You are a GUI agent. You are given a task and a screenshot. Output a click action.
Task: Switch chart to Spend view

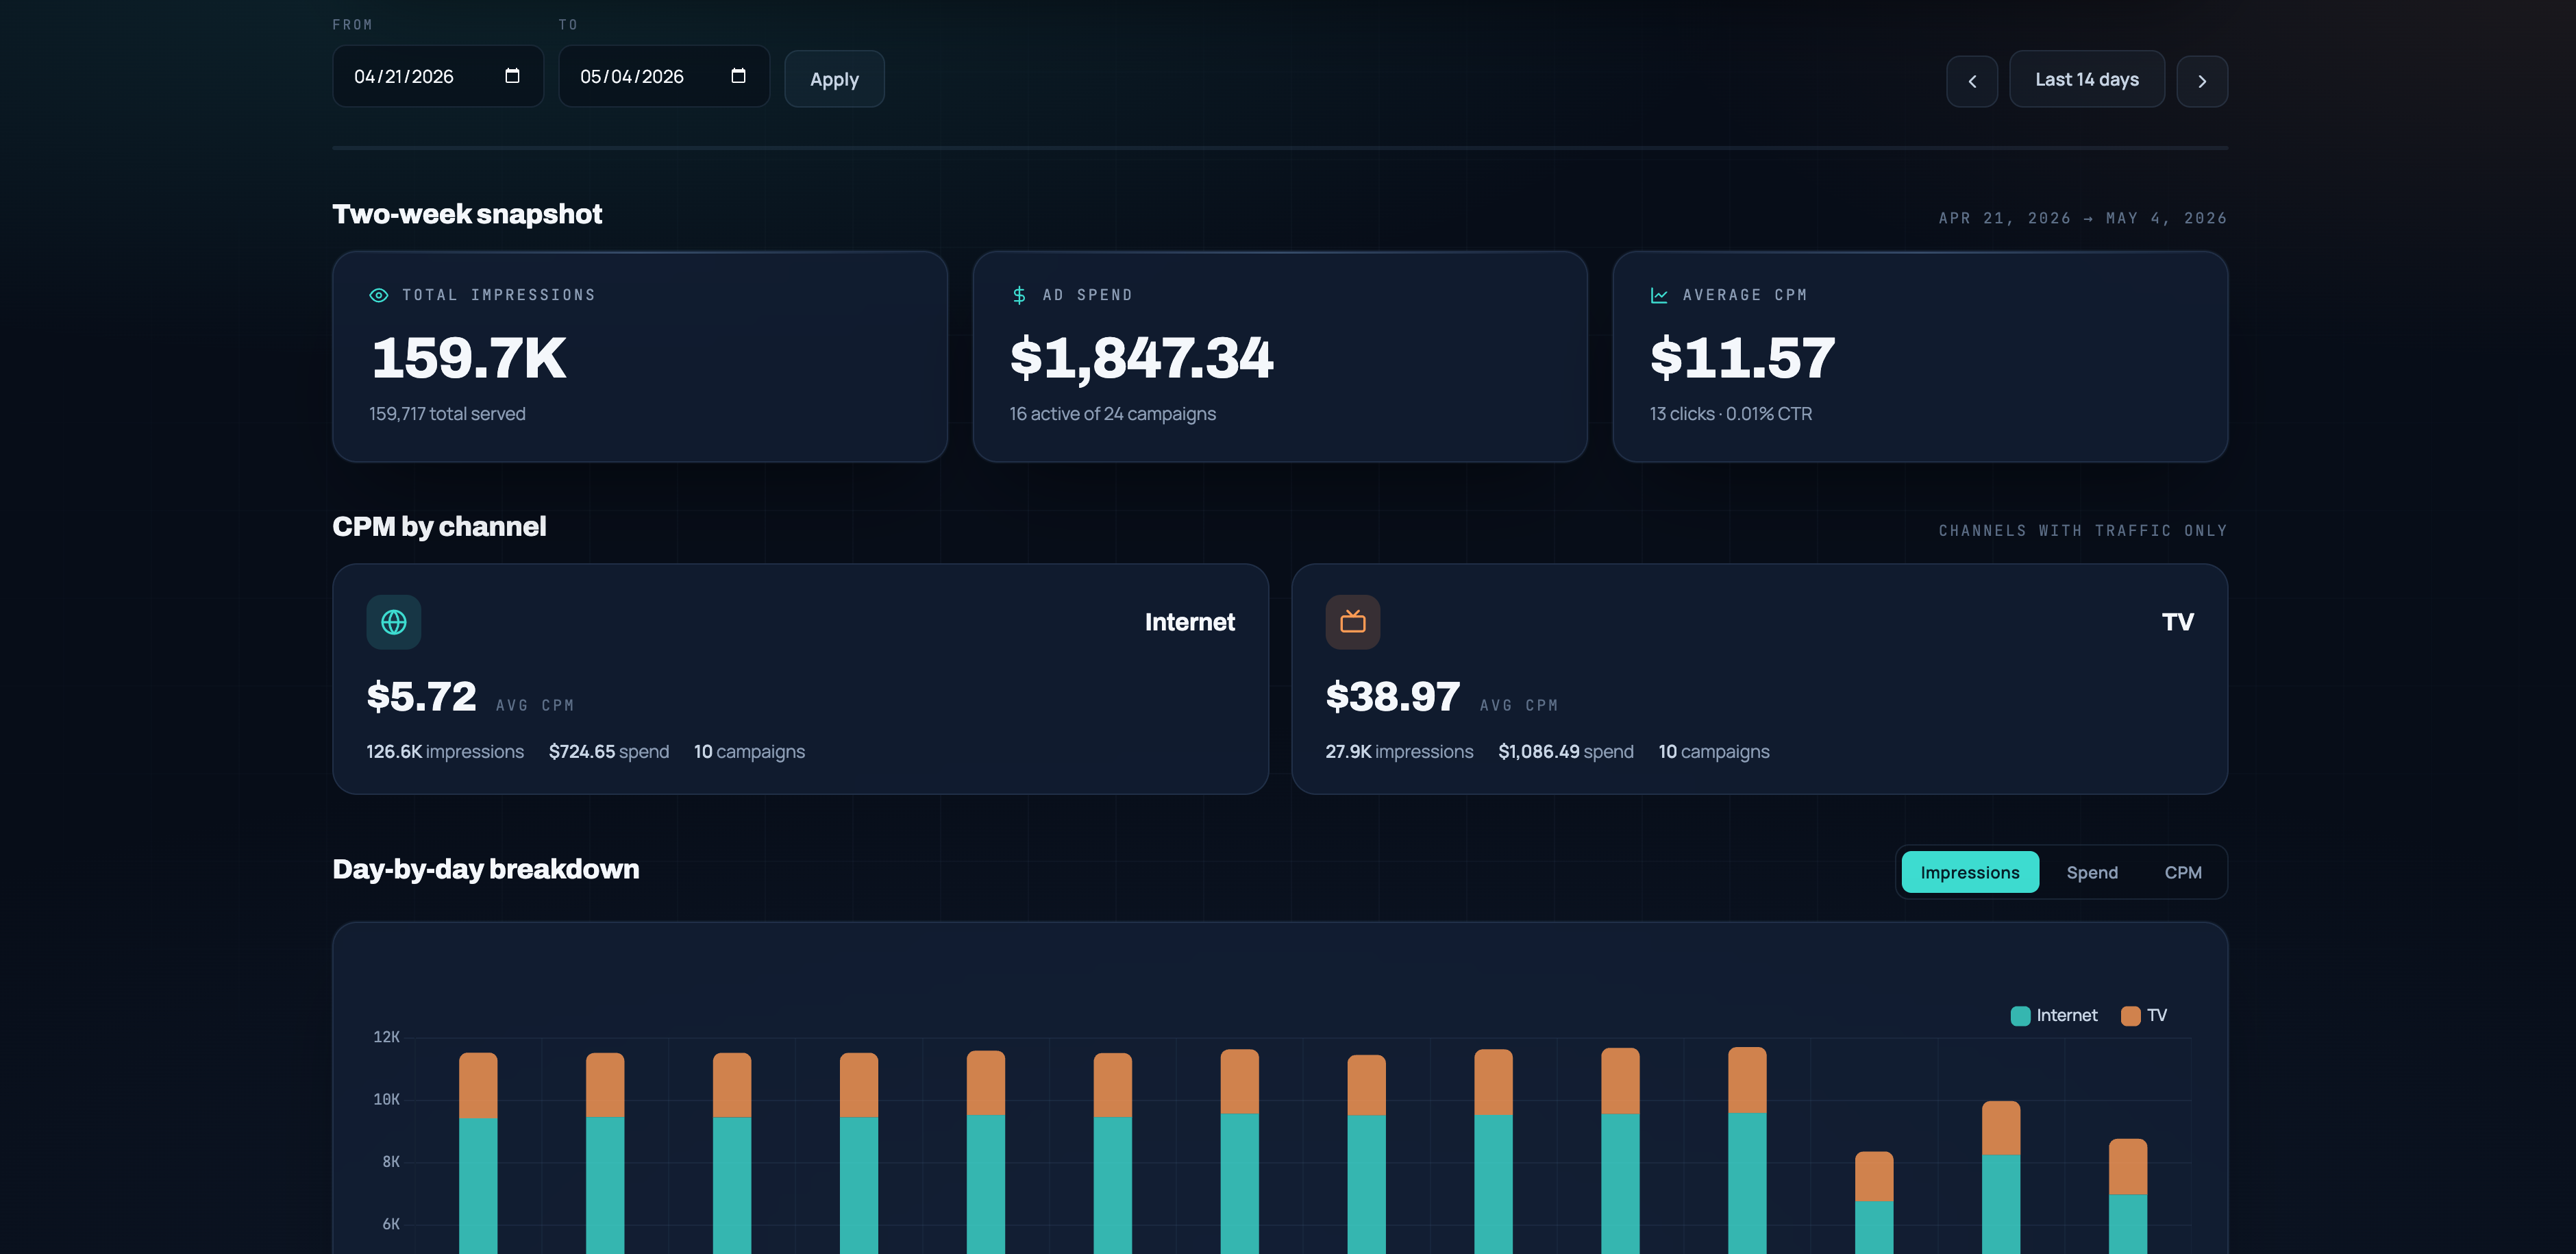(2092, 872)
